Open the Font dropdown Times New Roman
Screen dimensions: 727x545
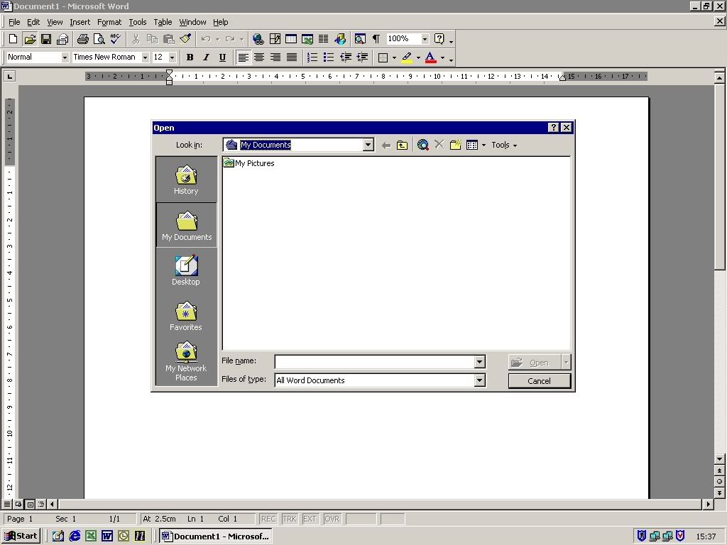[x=145, y=57]
